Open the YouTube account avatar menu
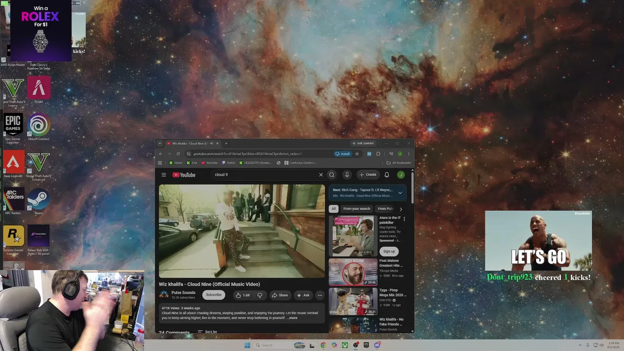 click(x=401, y=175)
